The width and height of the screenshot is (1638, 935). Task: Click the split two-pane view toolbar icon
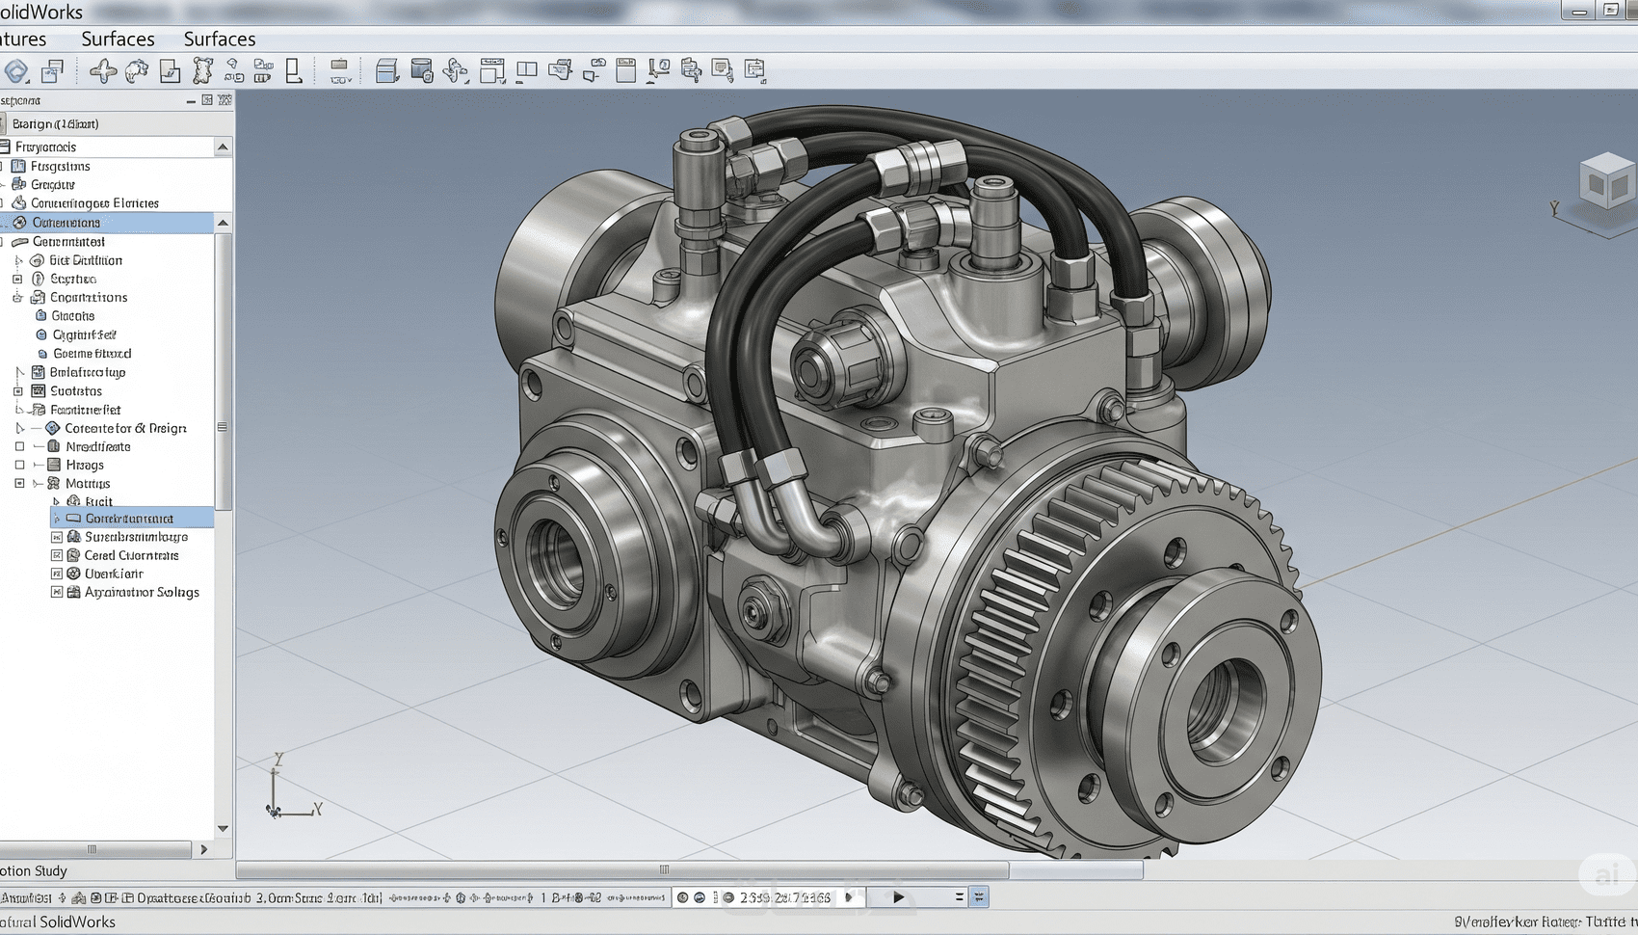[526, 70]
